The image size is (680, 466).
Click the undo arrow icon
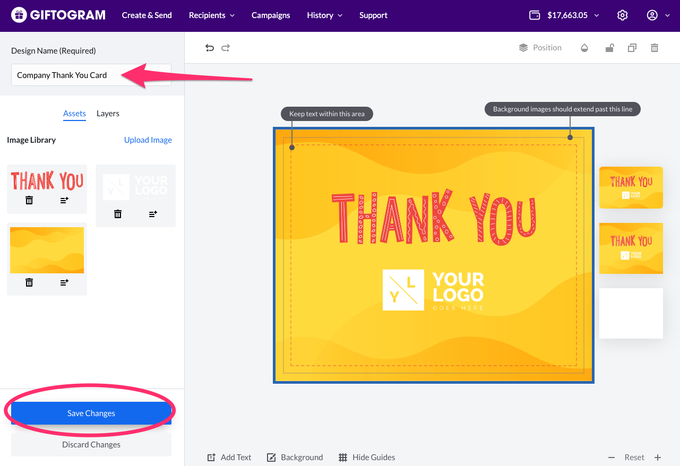pyautogui.click(x=210, y=48)
